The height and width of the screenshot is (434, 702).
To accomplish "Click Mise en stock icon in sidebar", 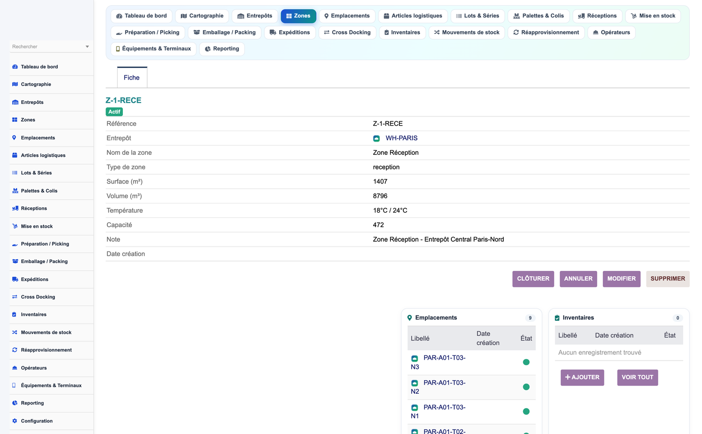I will [x=15, y=226].
